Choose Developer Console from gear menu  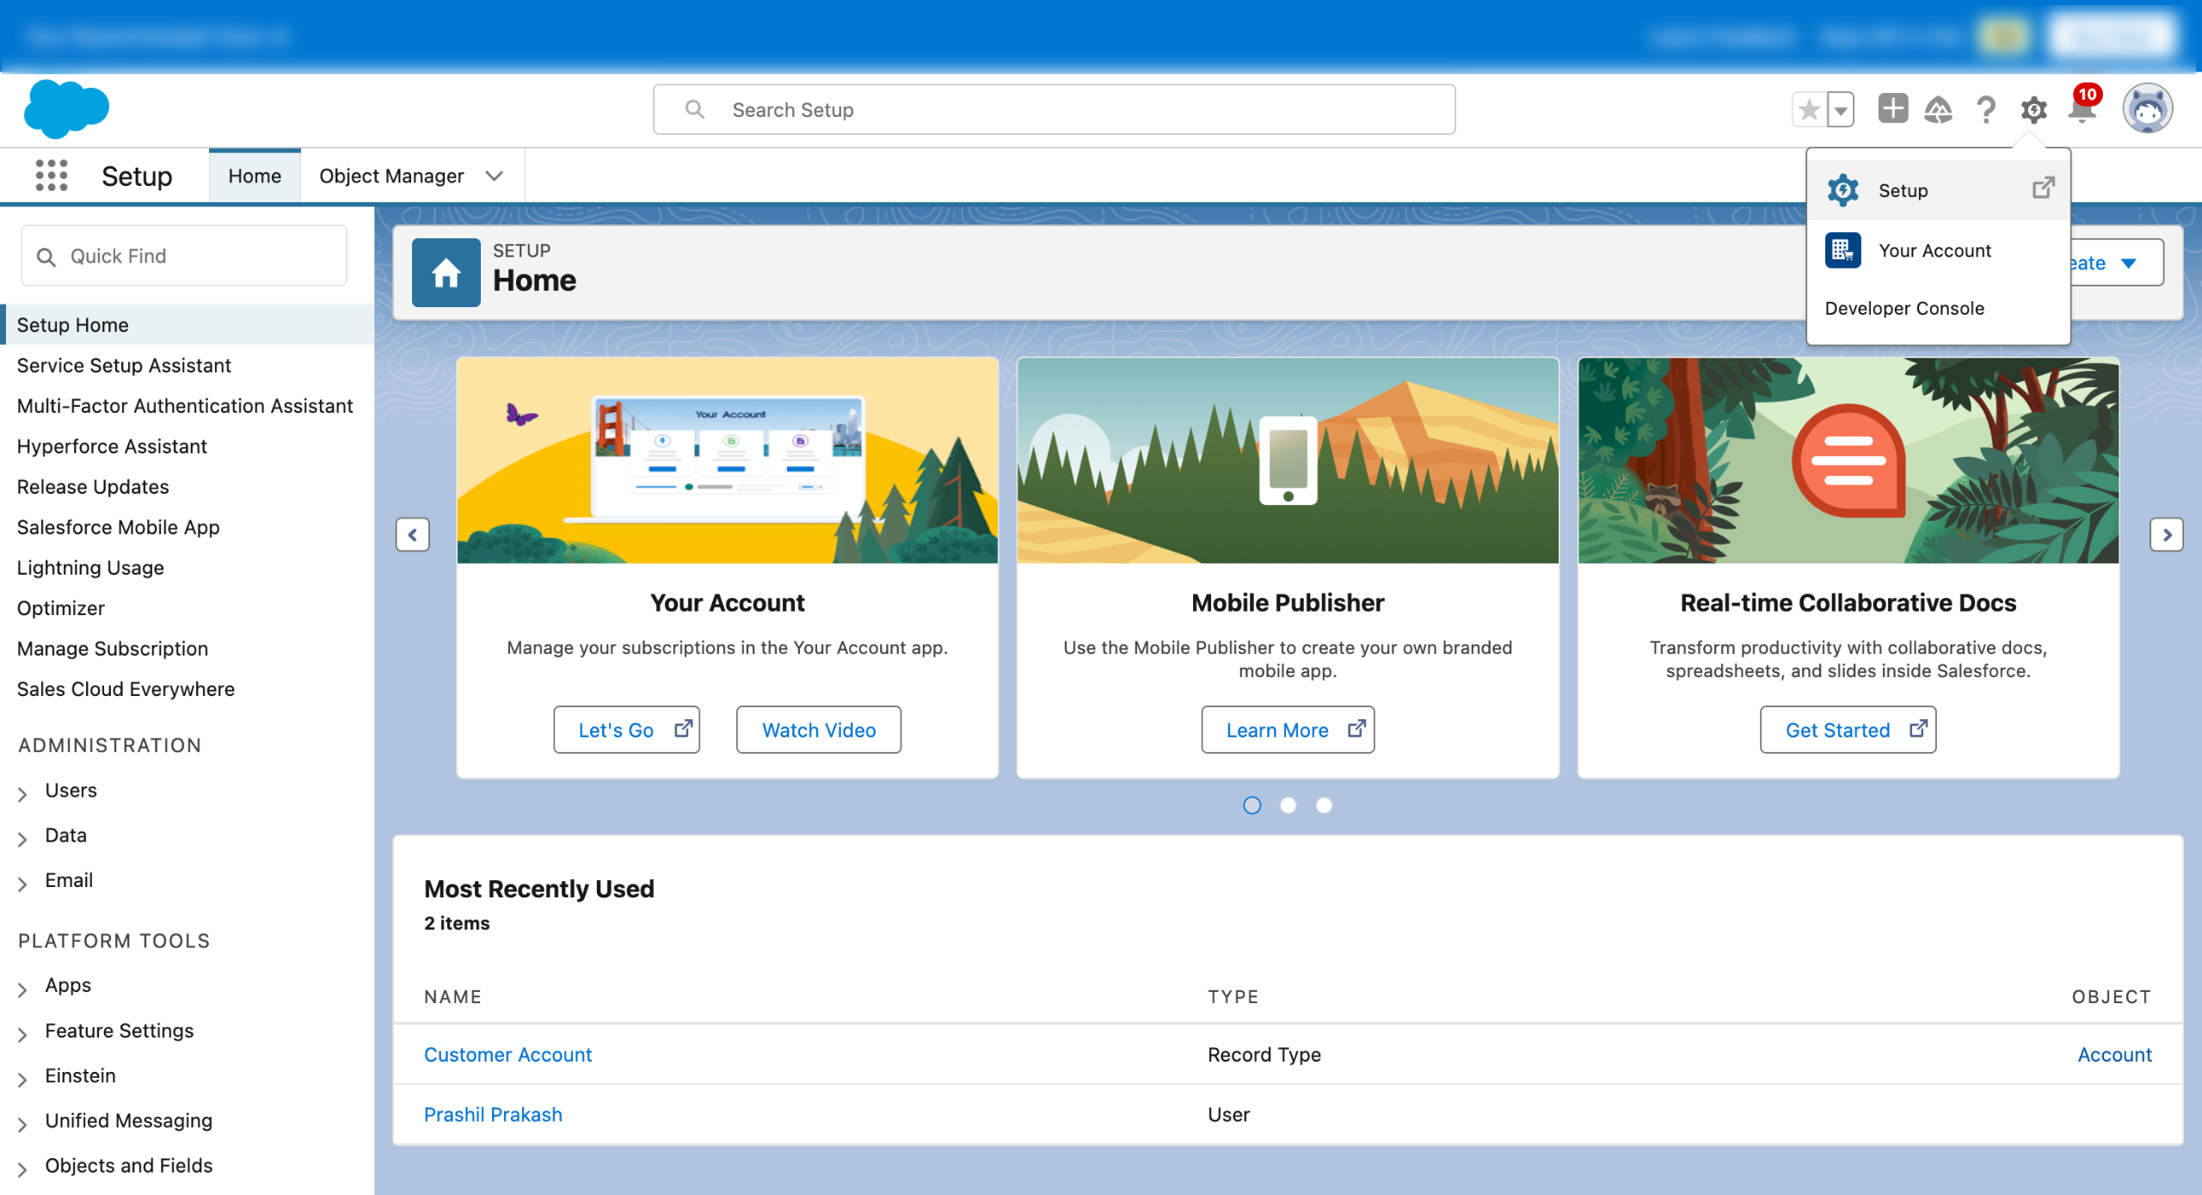point(1904,308)
